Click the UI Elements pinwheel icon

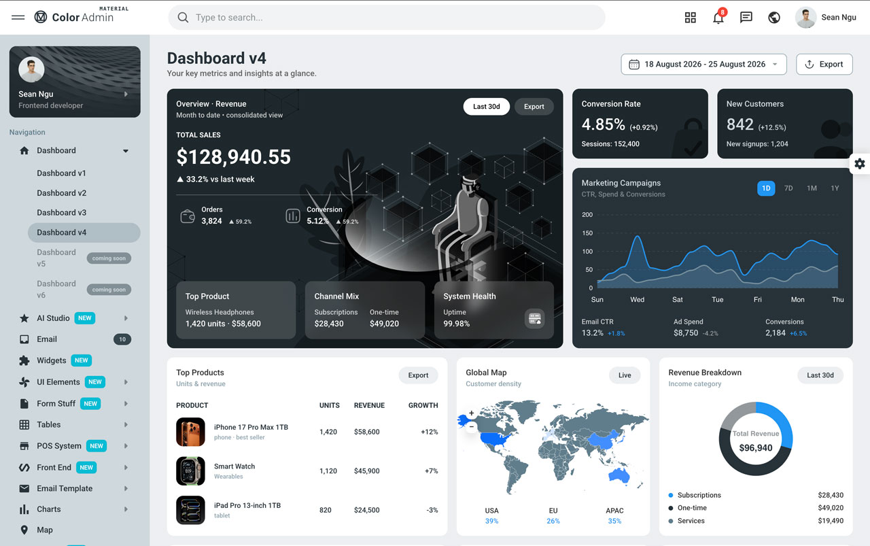click(x=24, y=382)
